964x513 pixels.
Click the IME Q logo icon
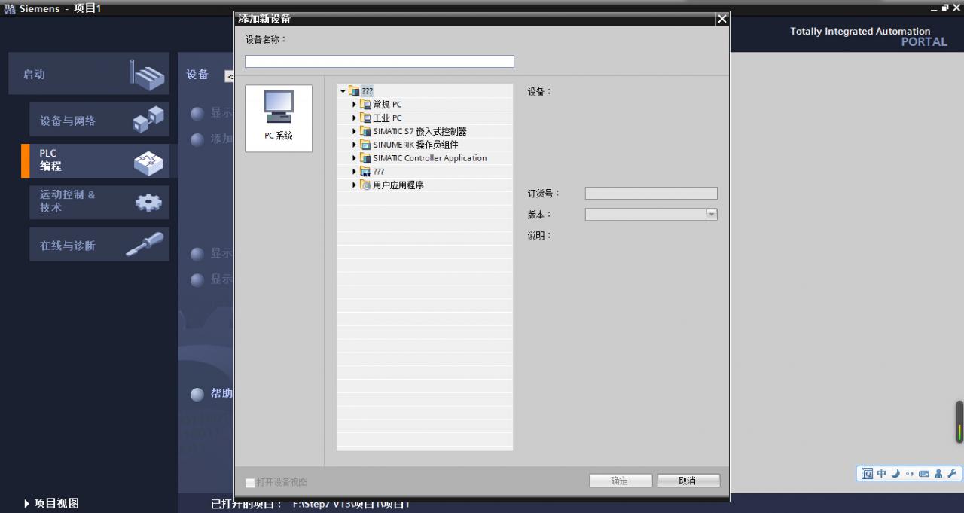pos(868,474)
